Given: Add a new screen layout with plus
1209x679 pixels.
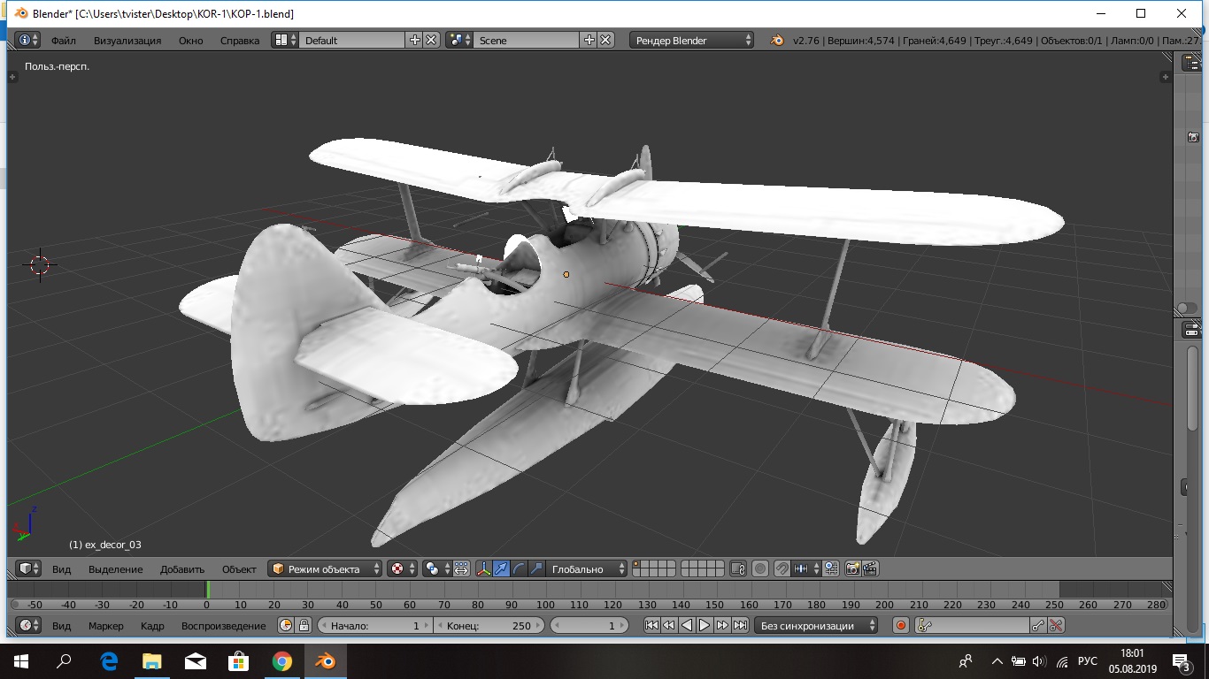Looking at the screenshot, I should pos(414,41).
